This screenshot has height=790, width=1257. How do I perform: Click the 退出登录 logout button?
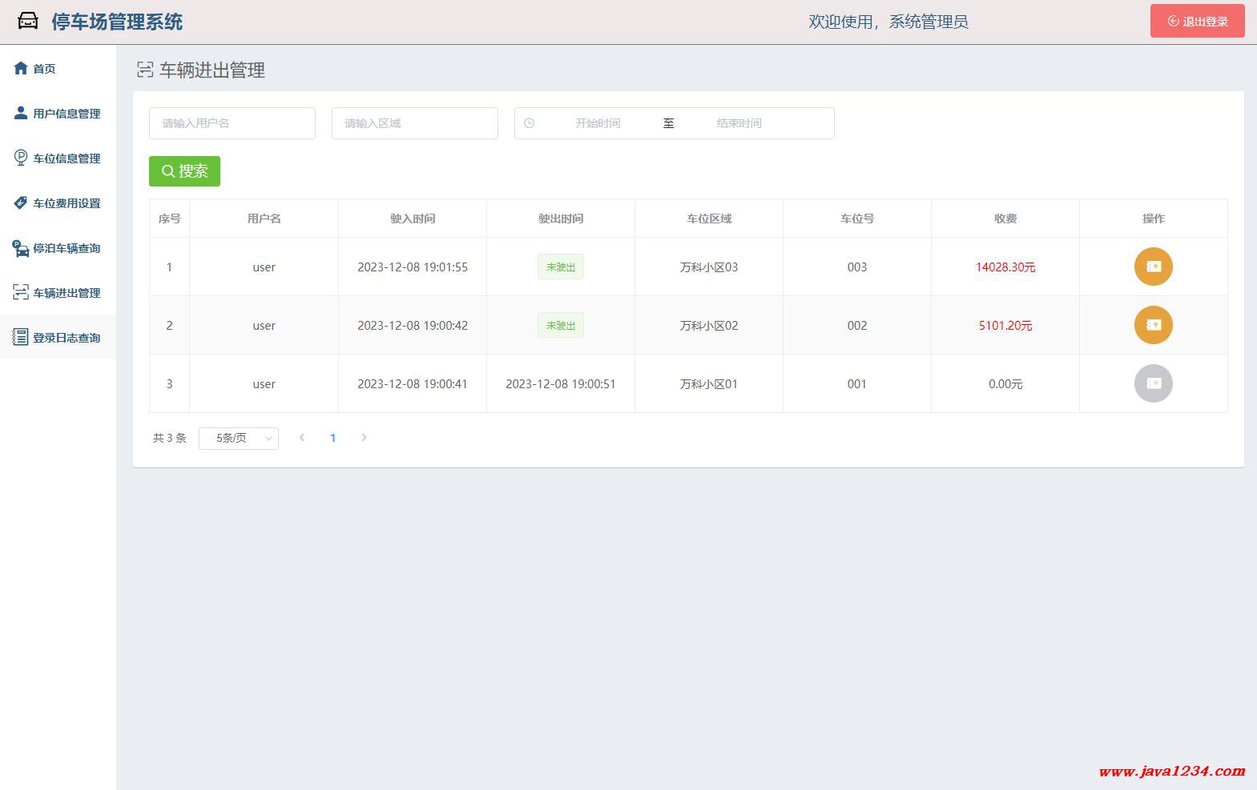coord(1197,22)
